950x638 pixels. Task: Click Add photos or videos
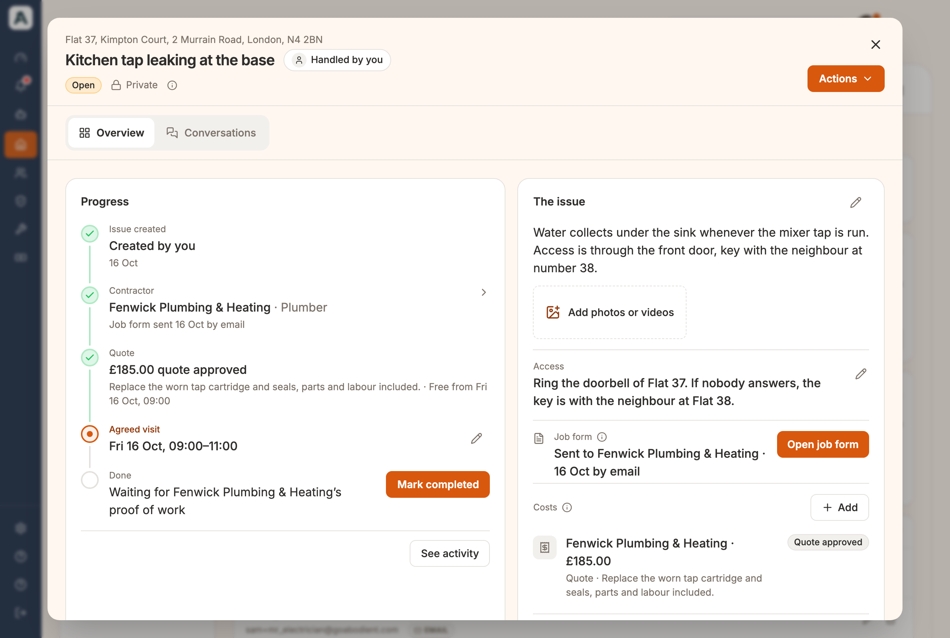tap(609, 312)
